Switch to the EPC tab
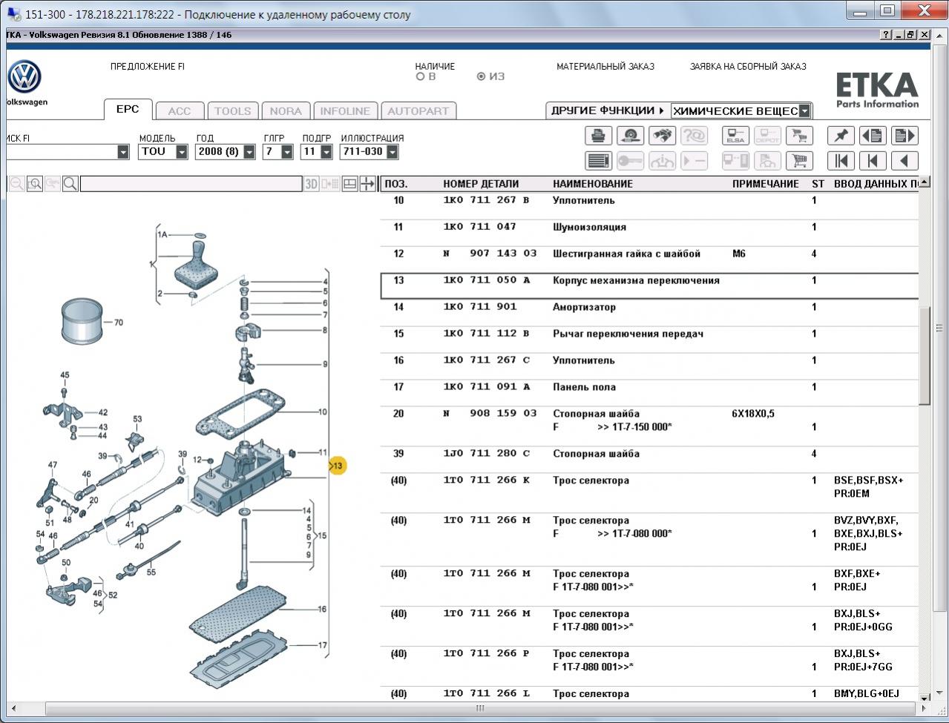 click(x=128, y=109)
